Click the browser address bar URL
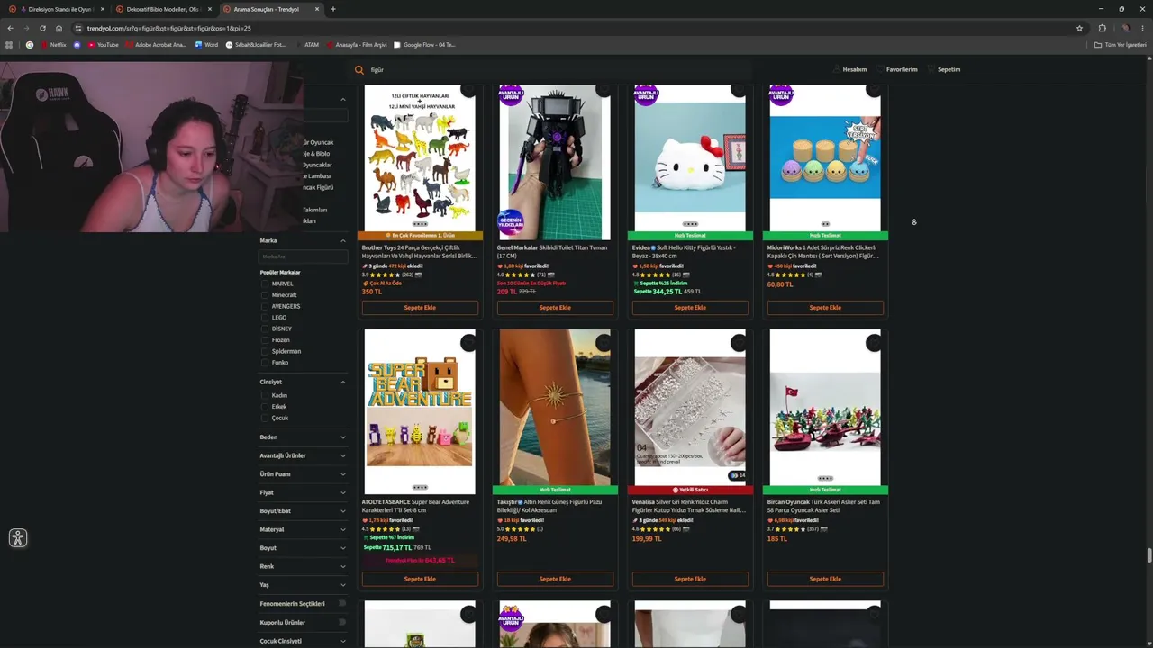 169,28
